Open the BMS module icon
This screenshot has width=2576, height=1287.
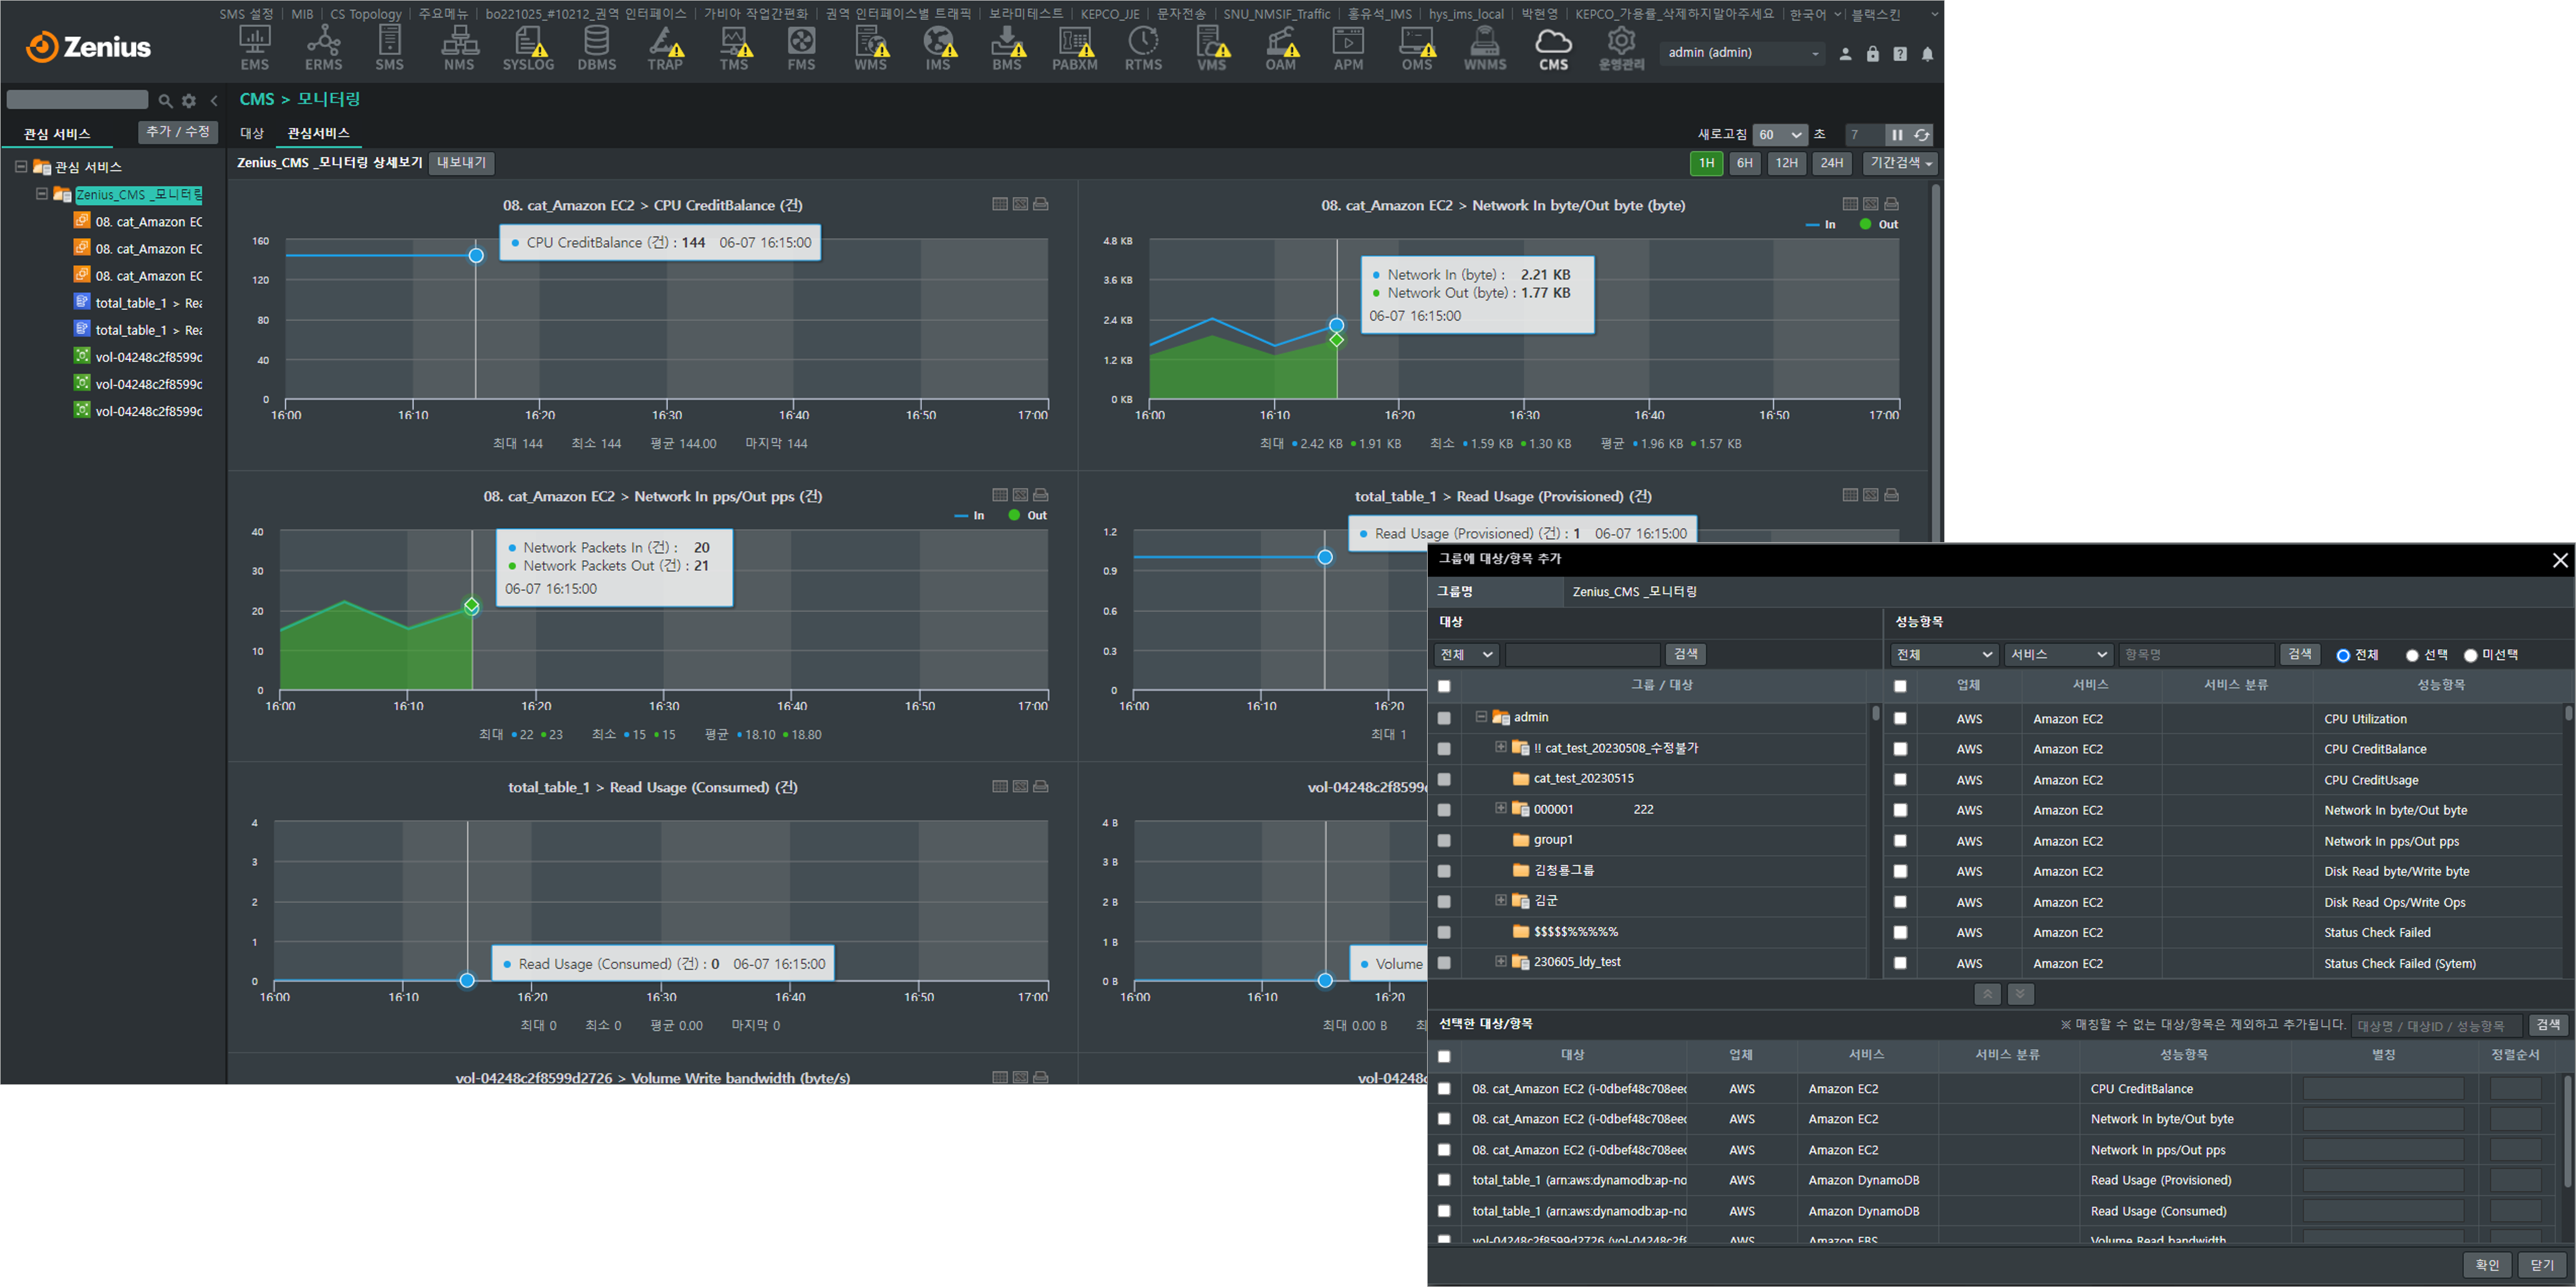[x=1007, y=48]
